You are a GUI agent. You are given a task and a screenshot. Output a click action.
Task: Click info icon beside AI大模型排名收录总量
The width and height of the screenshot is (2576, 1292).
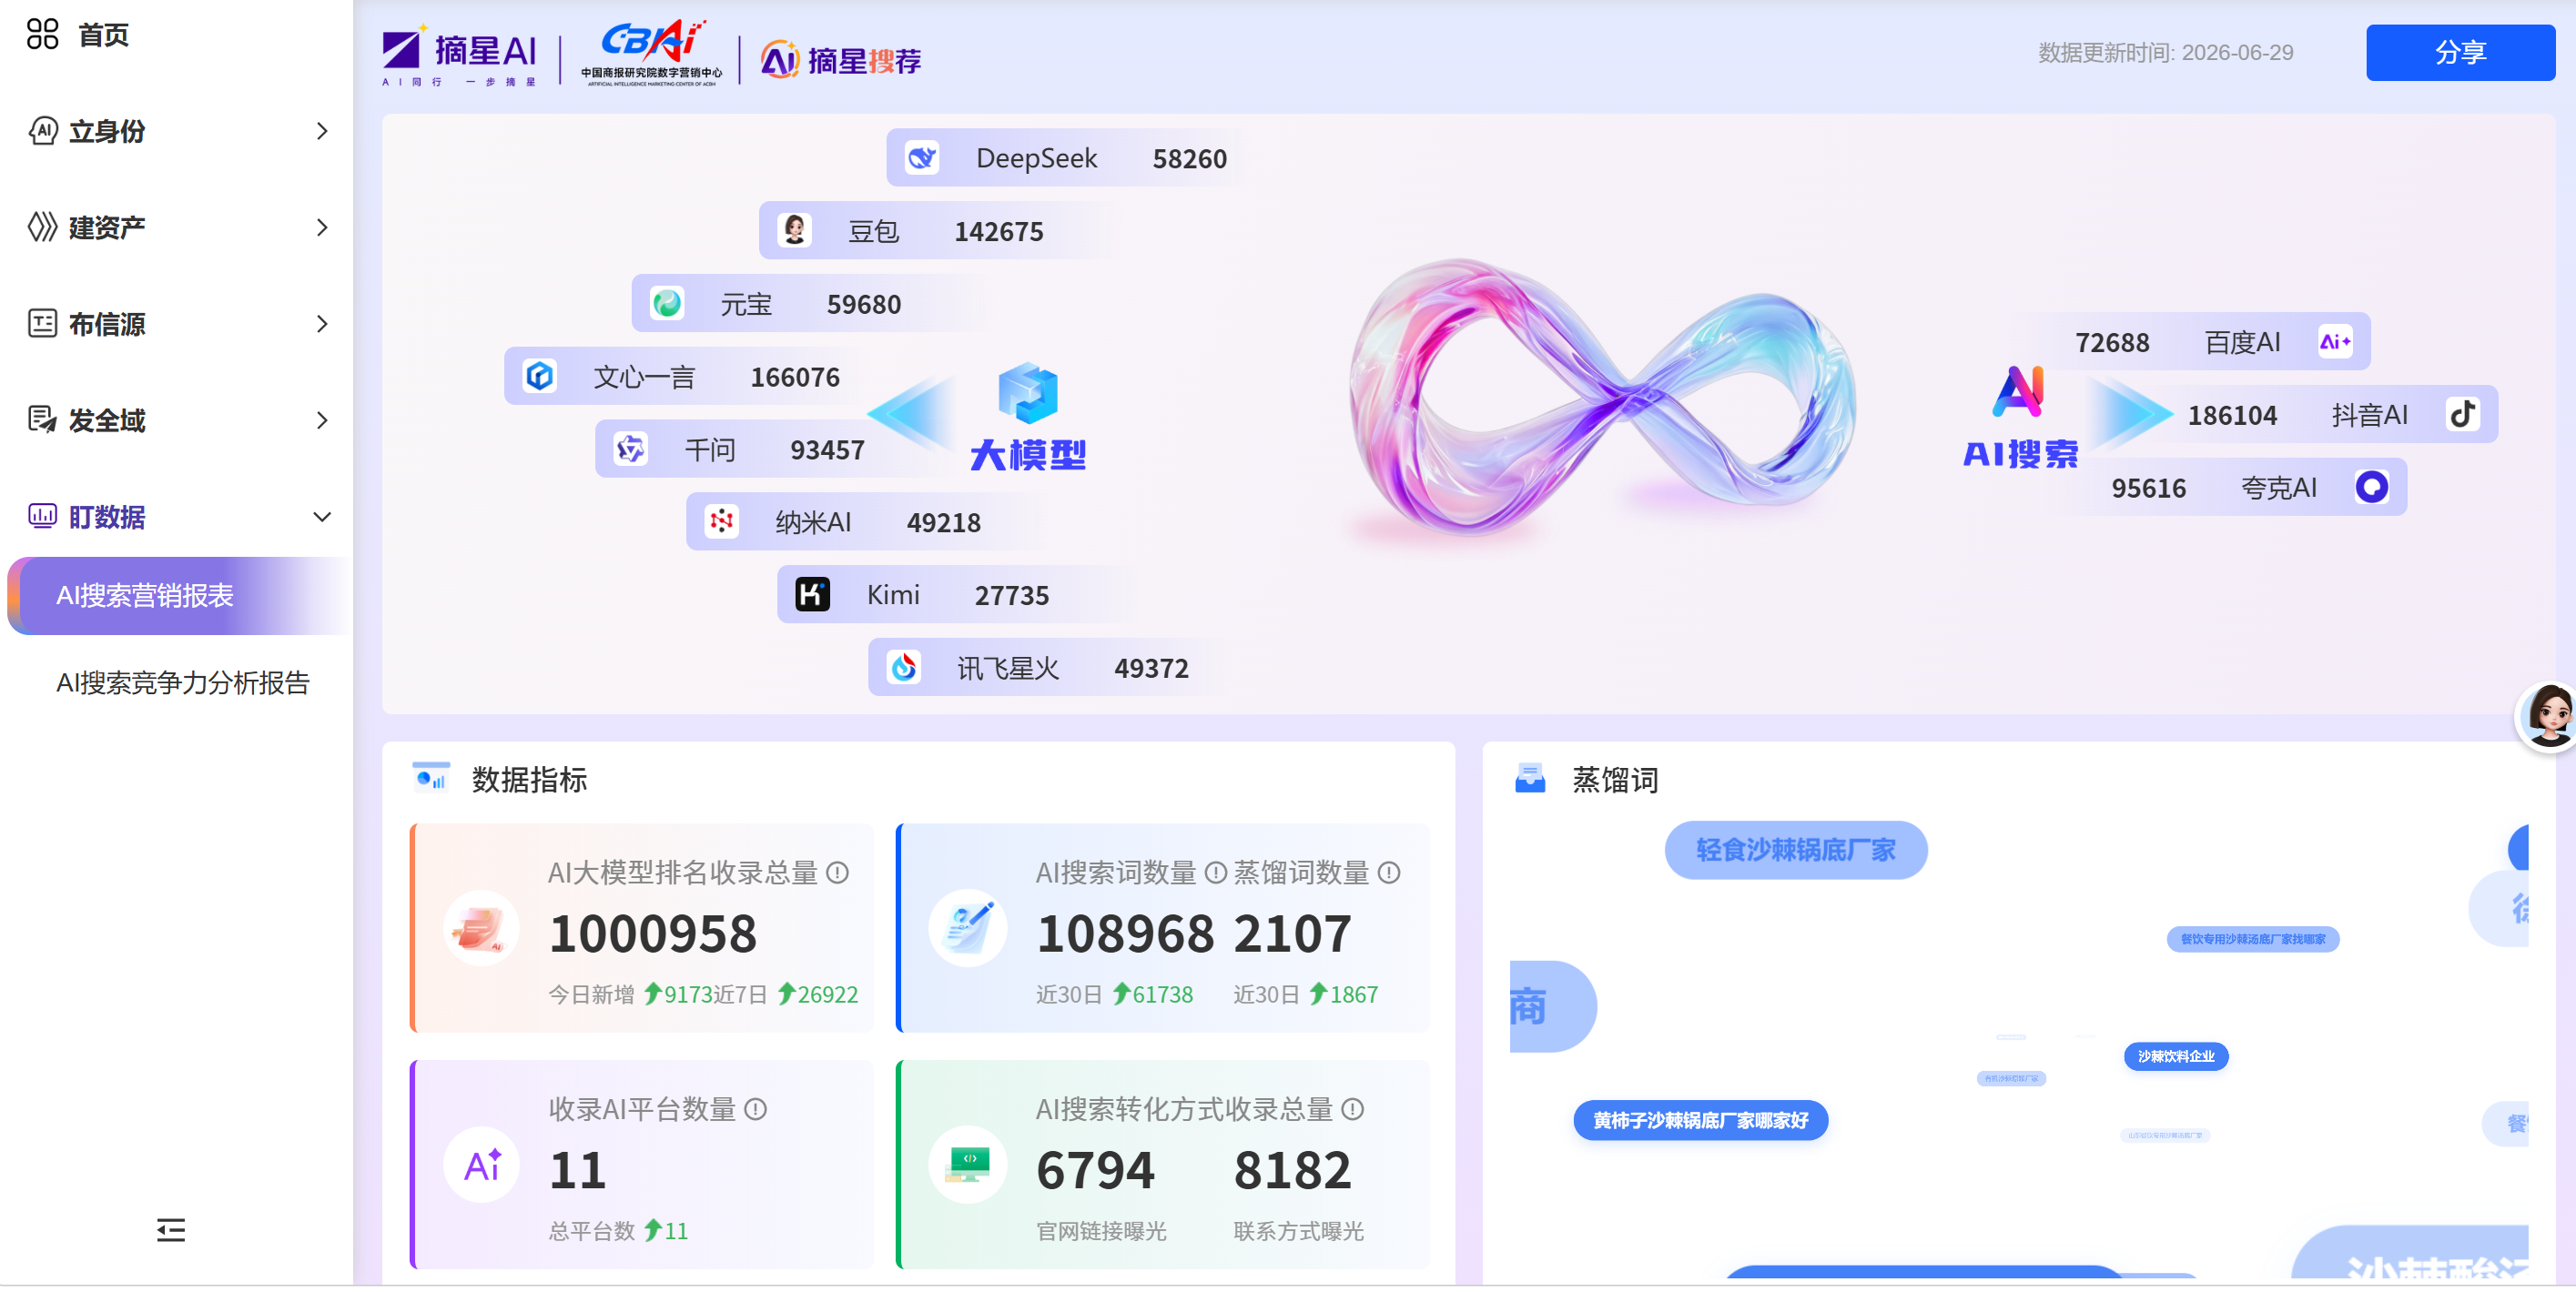pos(838,873)
